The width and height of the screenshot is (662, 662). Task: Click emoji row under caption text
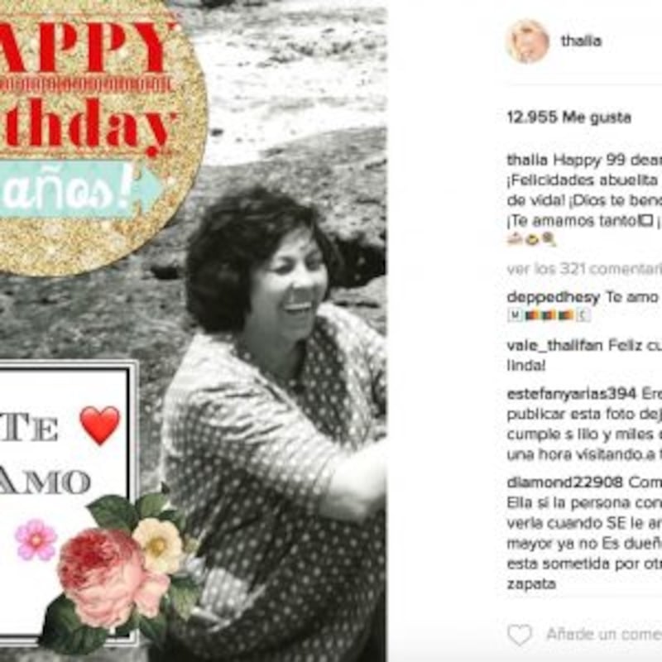(x=531, y=240)
